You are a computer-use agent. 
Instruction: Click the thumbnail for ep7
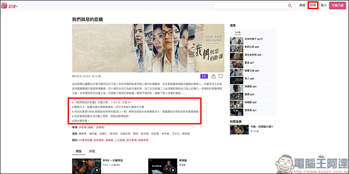(x=236, y=64)
